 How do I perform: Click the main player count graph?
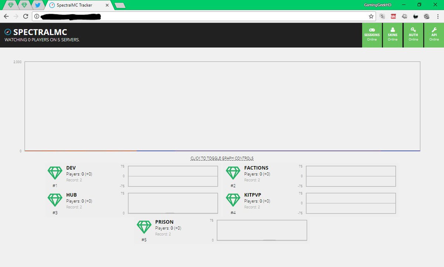222,106
